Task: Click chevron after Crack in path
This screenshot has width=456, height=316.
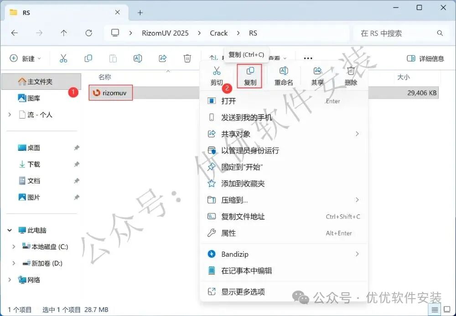Action: coord(238,33)
